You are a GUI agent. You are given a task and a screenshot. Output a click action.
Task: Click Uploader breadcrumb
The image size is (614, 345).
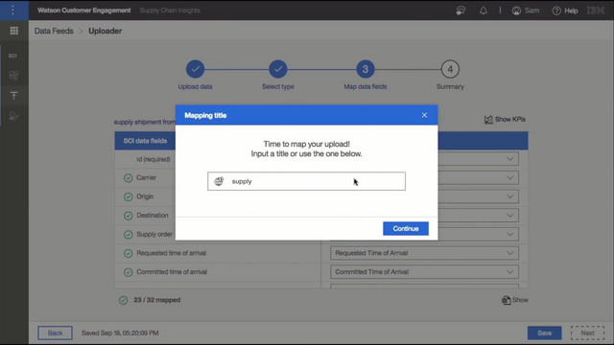[105, 31]
